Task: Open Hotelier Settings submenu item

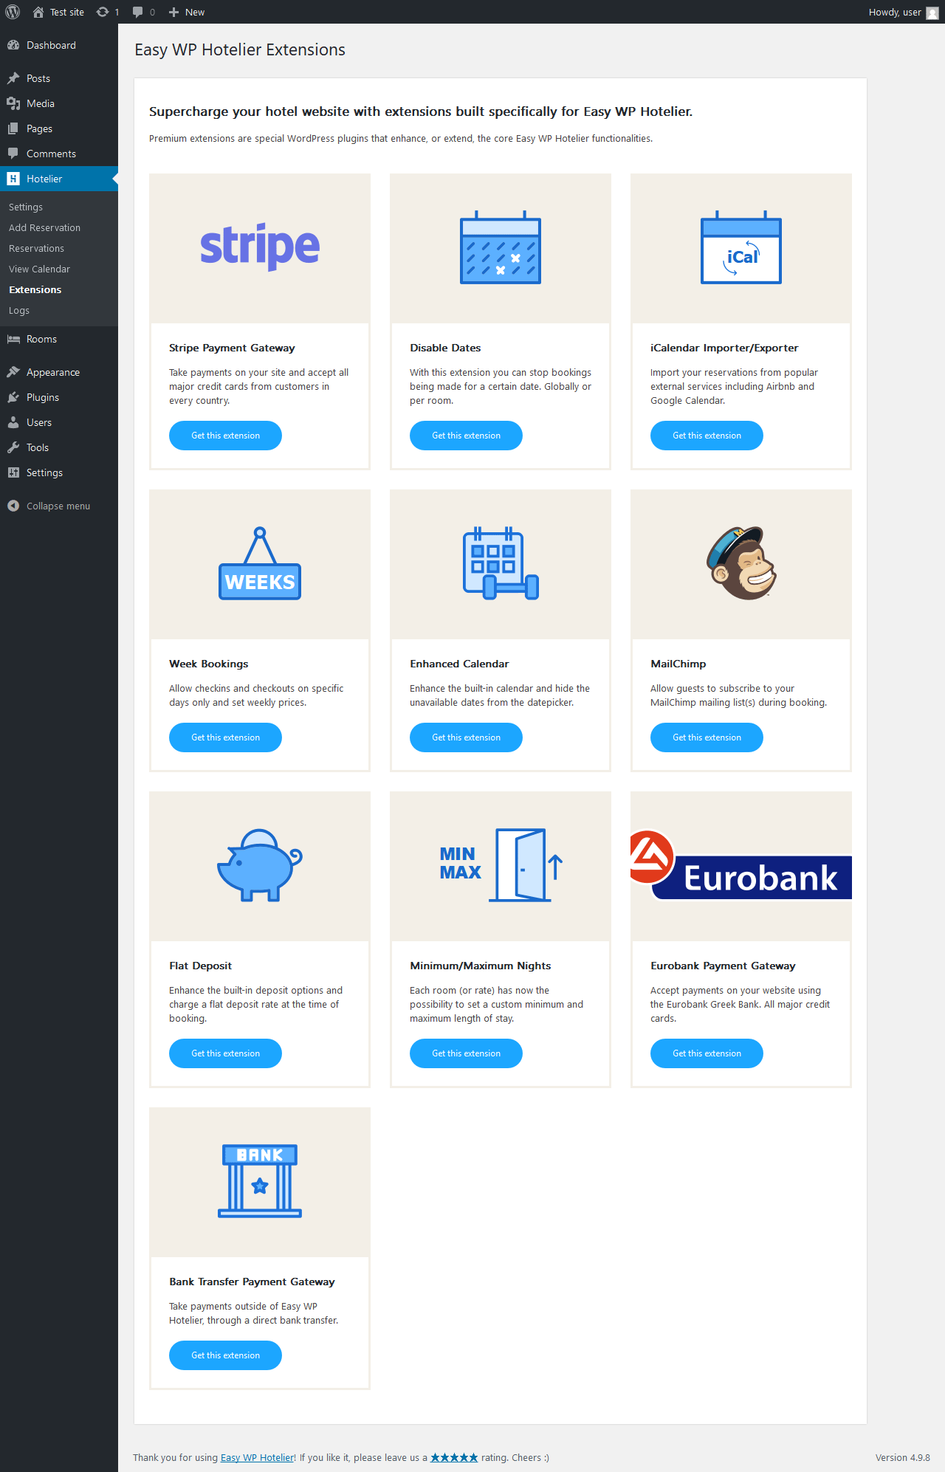Action: tap(26, 207)
